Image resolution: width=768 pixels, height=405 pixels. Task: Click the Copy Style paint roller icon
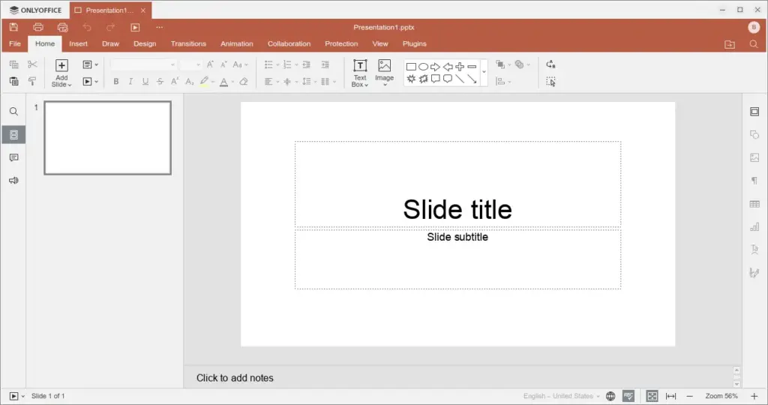pos(32,81)
